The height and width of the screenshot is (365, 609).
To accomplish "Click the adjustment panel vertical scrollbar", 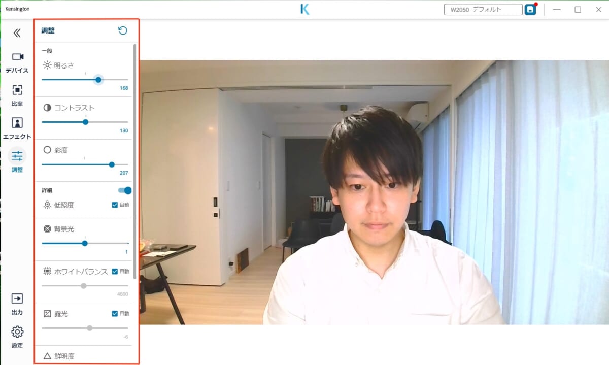I will tap(134, 152).
